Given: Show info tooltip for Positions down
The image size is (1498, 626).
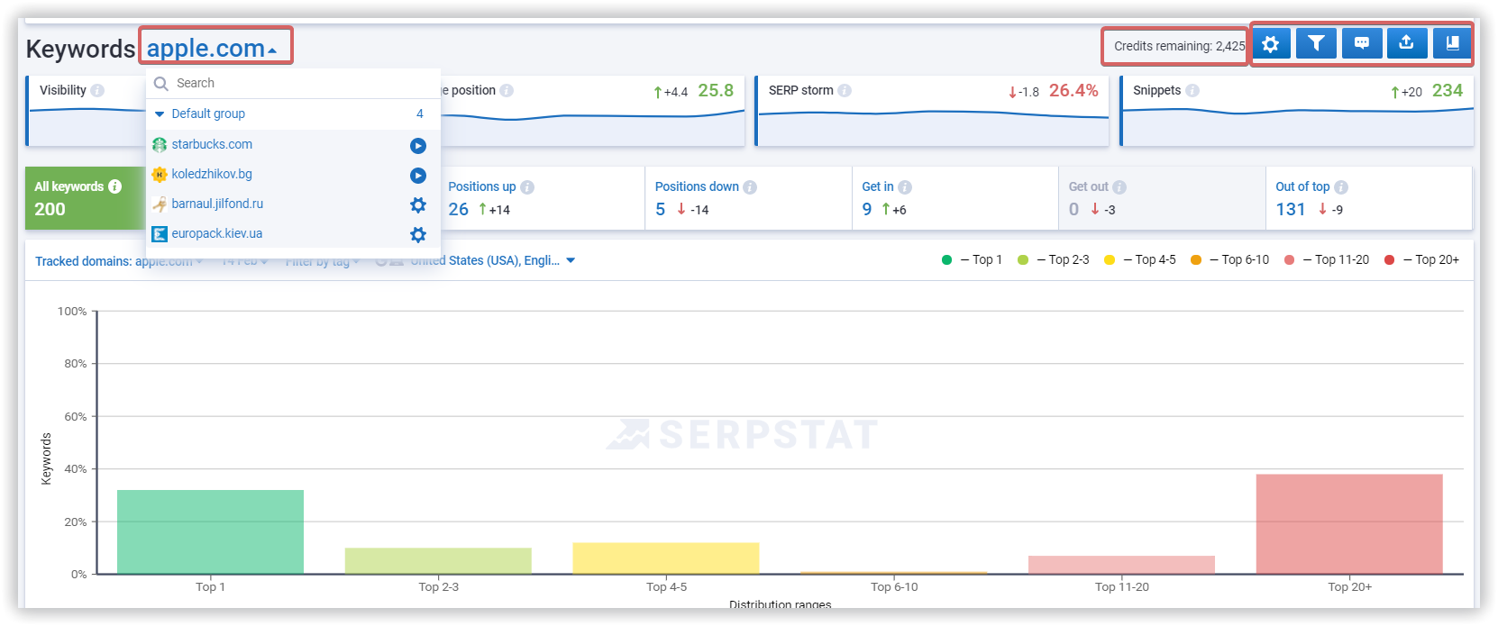Looking at the screenshot, I should (750, 186).
